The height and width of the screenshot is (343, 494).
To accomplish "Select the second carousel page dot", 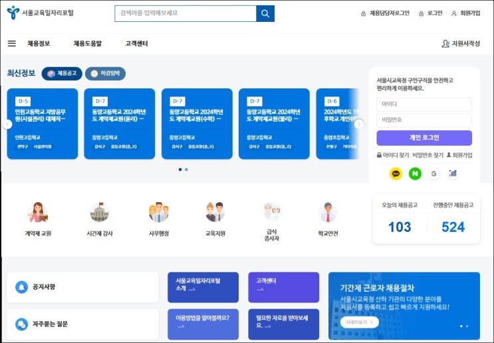I will [x=186, y=170].
